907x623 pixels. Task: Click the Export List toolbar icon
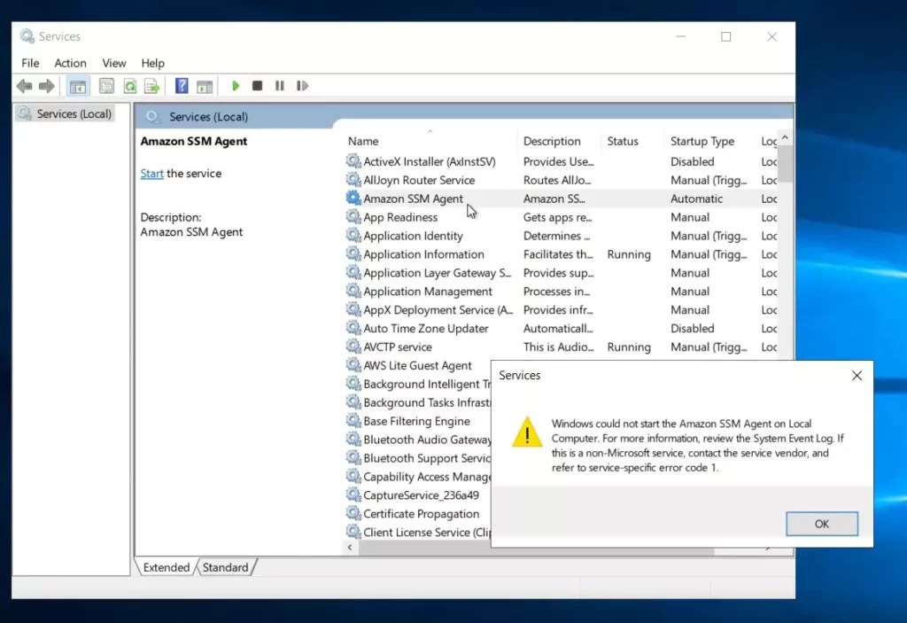click(151, 85)
